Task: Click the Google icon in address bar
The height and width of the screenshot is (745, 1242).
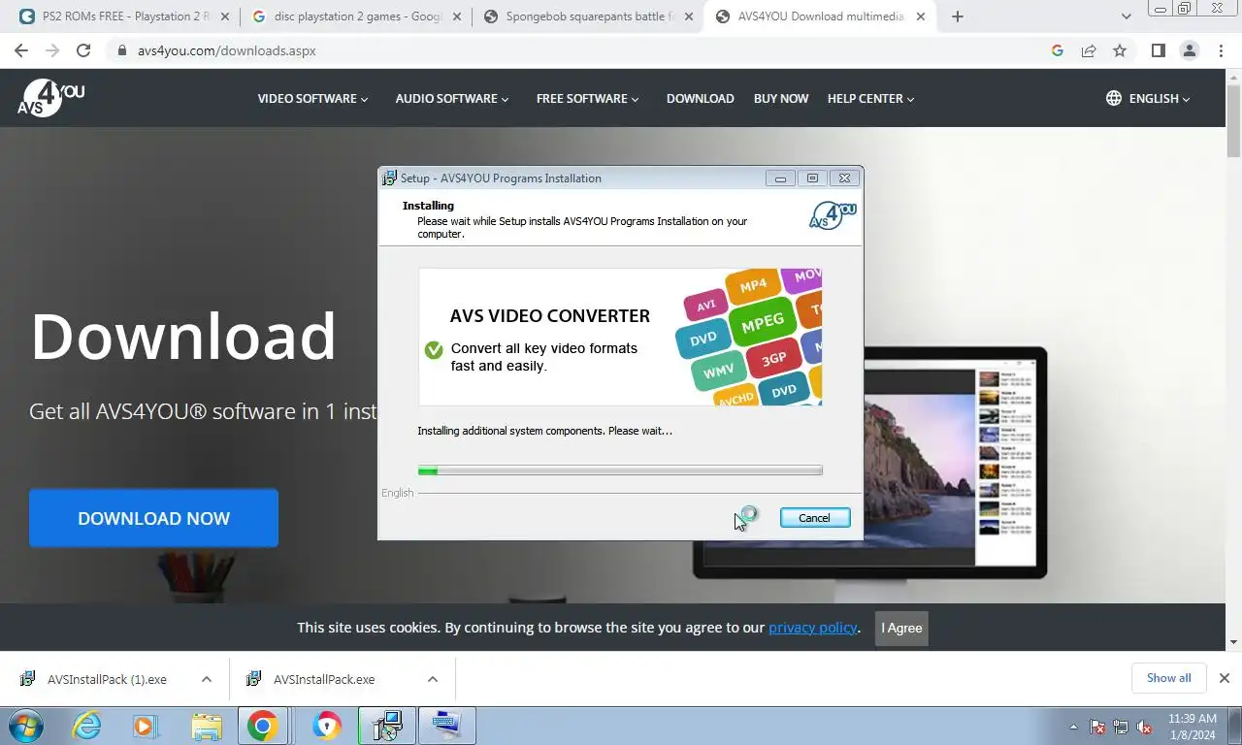Action: [1058, 50]
